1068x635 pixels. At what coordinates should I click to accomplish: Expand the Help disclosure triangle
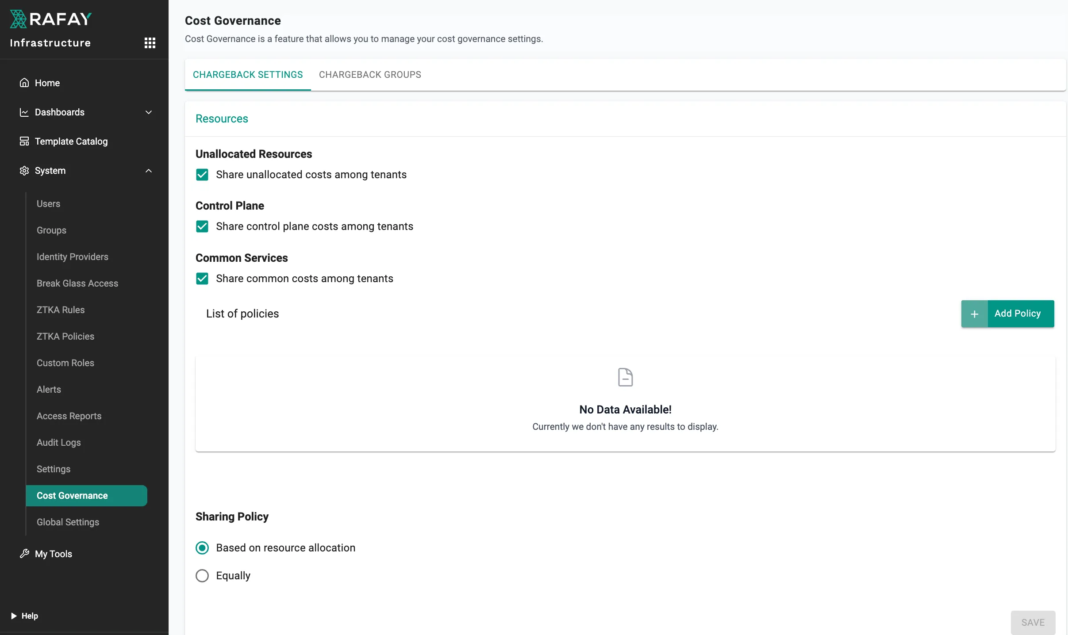pos(14,616)
